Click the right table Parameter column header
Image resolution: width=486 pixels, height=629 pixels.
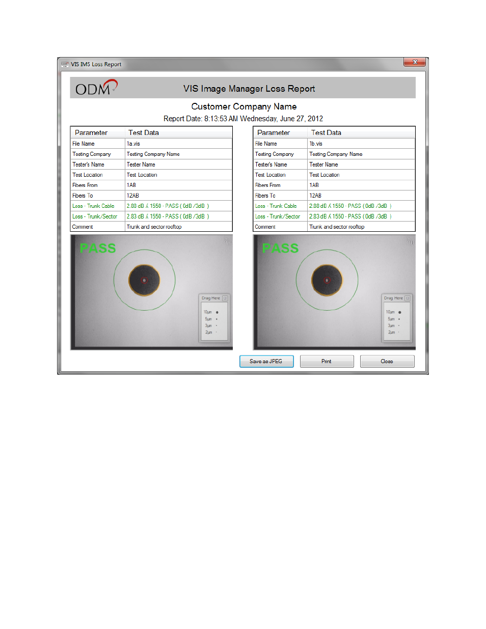281,132
